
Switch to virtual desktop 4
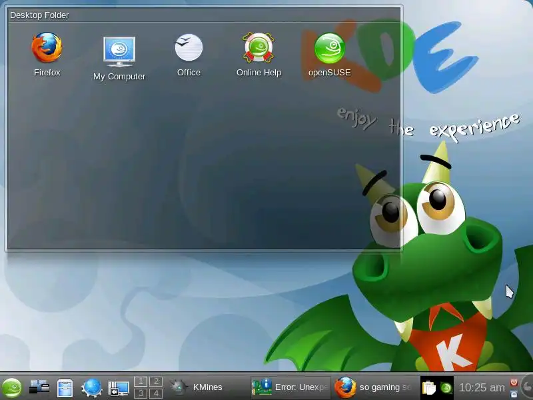pyautogui.click(x=156, y=393)
